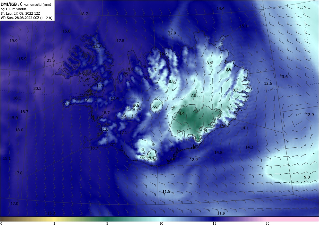Click the '1' tick on the color scale

coord(54,223)
